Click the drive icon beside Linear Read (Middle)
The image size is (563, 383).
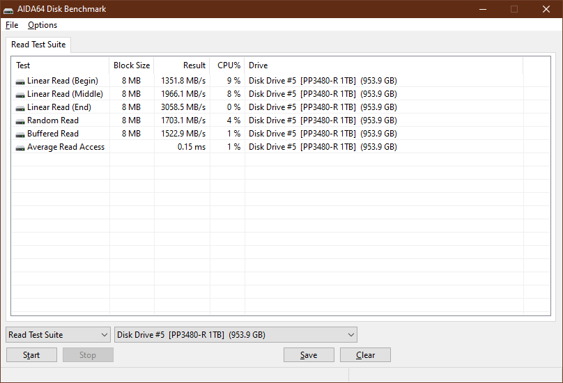[x=20, y=95]
